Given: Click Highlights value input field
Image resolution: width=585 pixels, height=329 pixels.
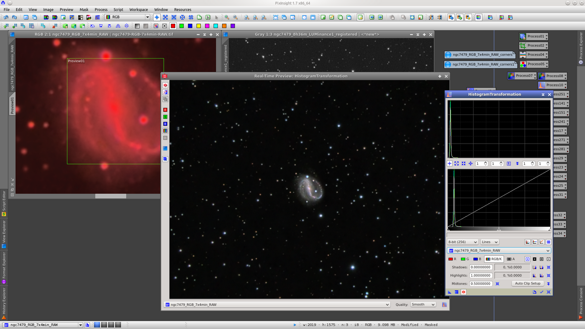Looking at the screenshot, I should click(481, 276).
